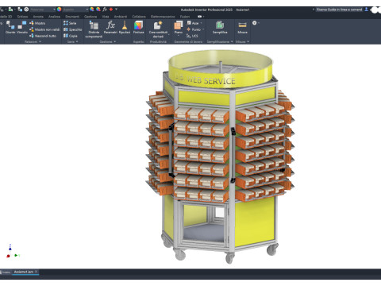
Task: Switch to the Gestione ribbon tab
Action: [x=90, y=17]
